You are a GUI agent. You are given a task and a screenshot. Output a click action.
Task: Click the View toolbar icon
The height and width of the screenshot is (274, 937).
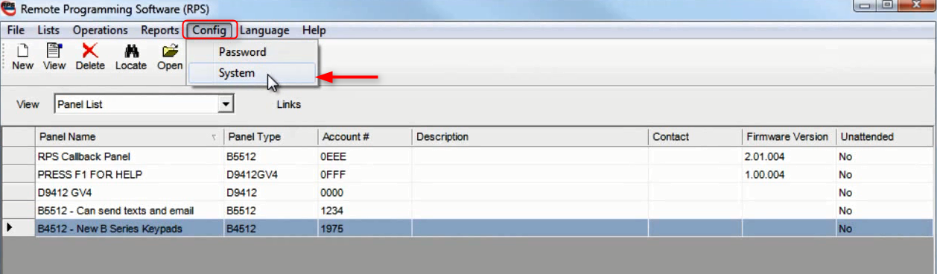point(54,57)
